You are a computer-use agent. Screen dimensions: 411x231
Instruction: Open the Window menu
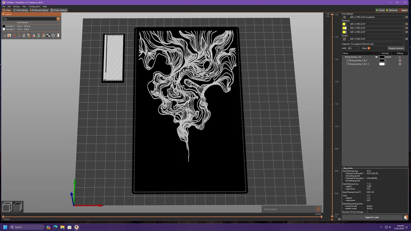(x=17, y=7)
